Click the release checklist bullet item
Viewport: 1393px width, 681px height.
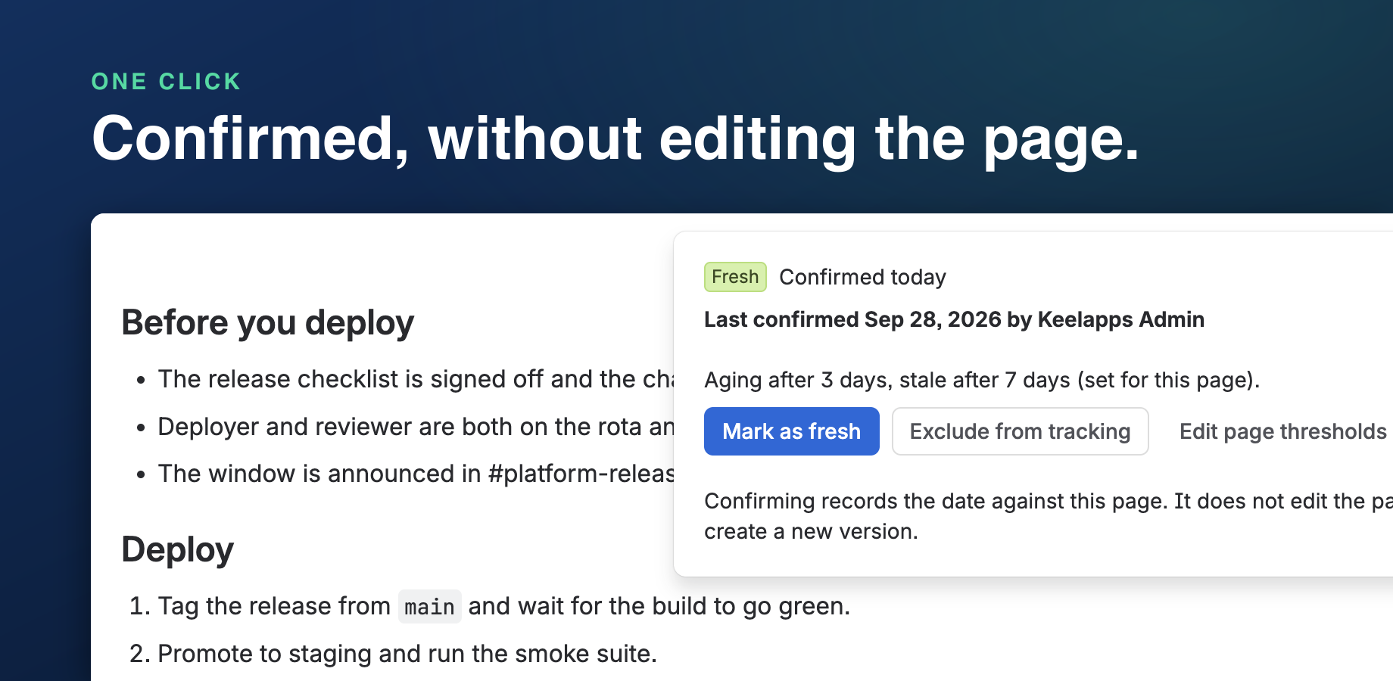(416, 379)
